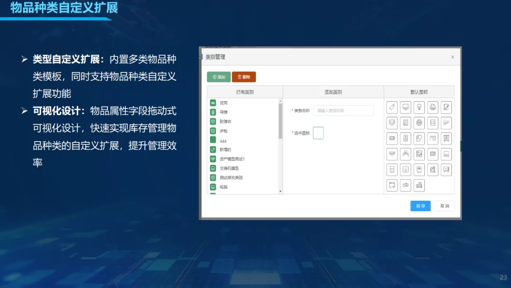Viewport: 511px width, 288px height.
Task: Choose the refrigerator default icon
Action: (x=392, y=170)
